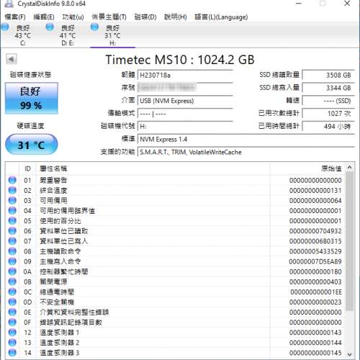Select raw value 00000000001EE
360x360 pixels.
pos(316,292)
